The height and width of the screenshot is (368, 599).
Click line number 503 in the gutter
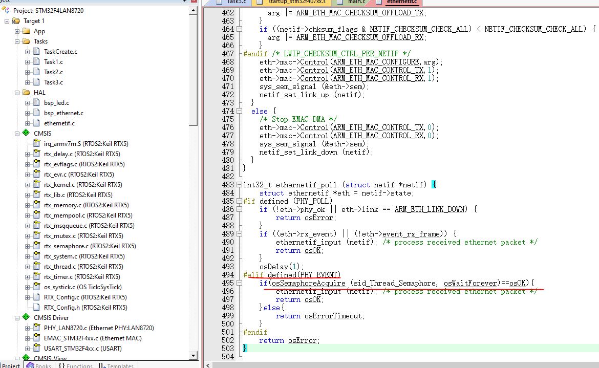228,348
